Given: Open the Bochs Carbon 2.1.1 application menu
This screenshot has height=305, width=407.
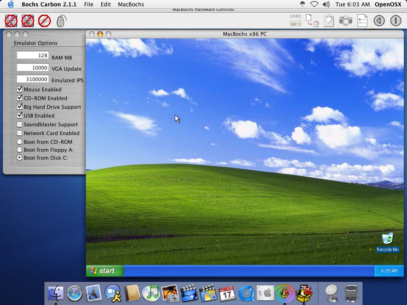Looking at the screenshot, I should [x=49, y=4].
